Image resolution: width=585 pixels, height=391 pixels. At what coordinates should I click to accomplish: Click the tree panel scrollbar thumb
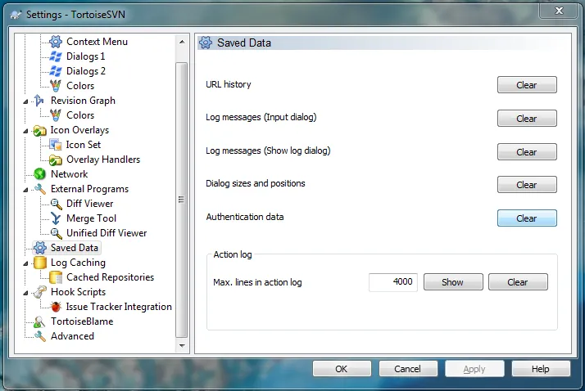[x=182, y=200]
